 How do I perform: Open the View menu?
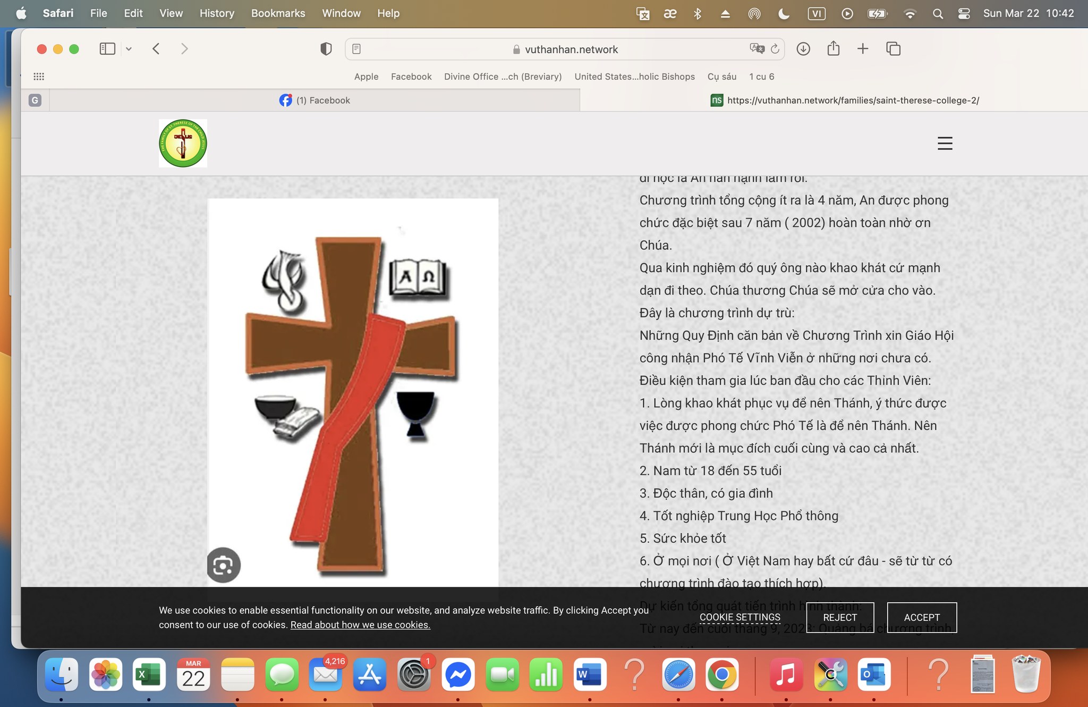(171, 13)
